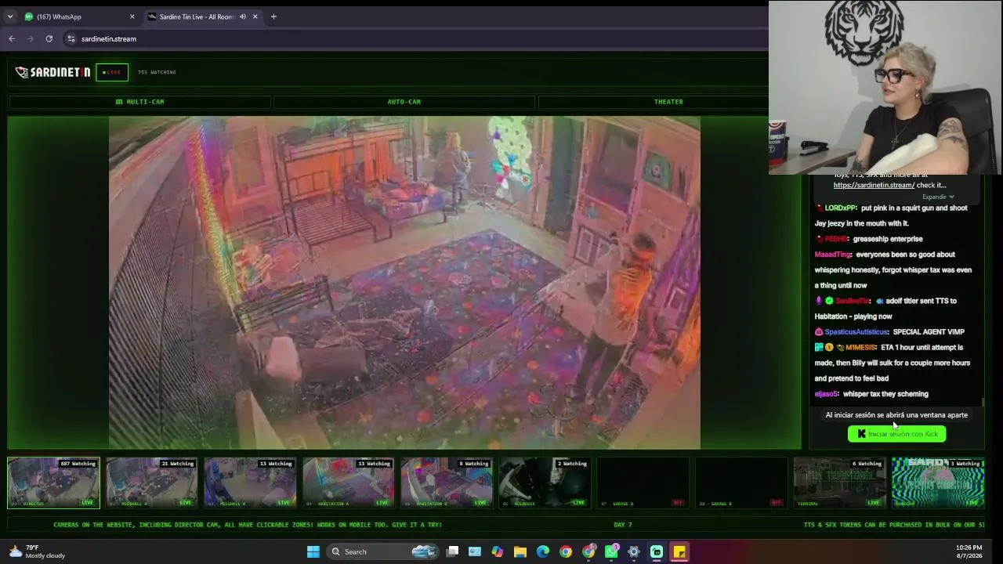
Task: Select the offline Garage A cam thumbnail
Action: [x=643, y=483]
